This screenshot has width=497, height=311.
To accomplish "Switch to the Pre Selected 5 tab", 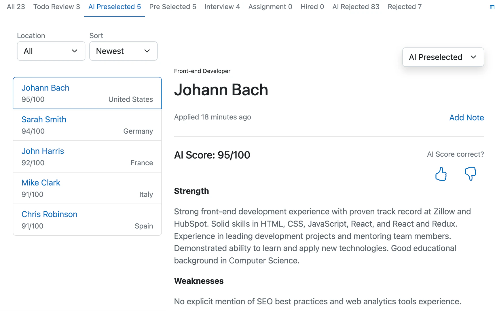I will pyautogui.click(x=172, y=7).
